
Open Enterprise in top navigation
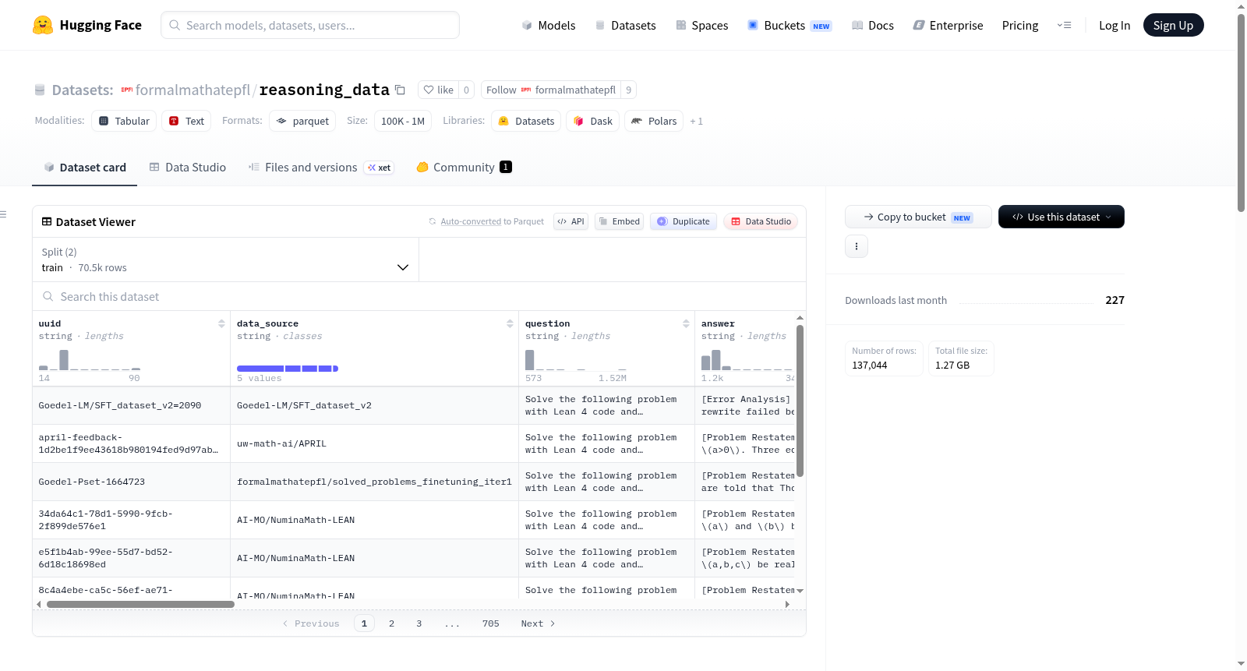tap(948, 26)
